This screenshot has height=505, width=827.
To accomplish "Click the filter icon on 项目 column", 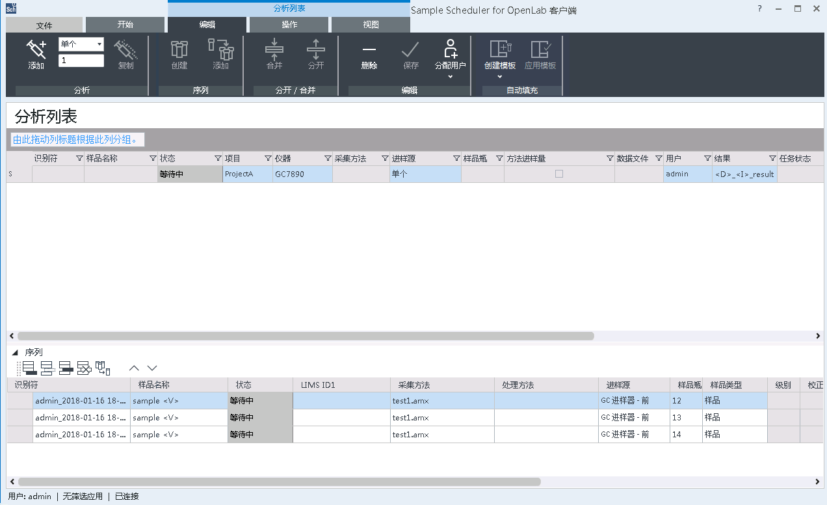I will (268, 158).
